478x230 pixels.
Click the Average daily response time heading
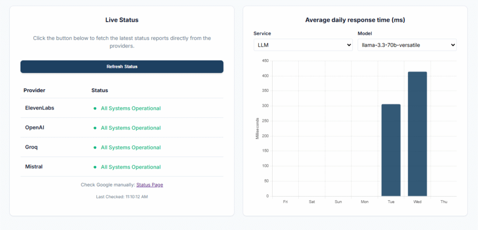[355, 20]
